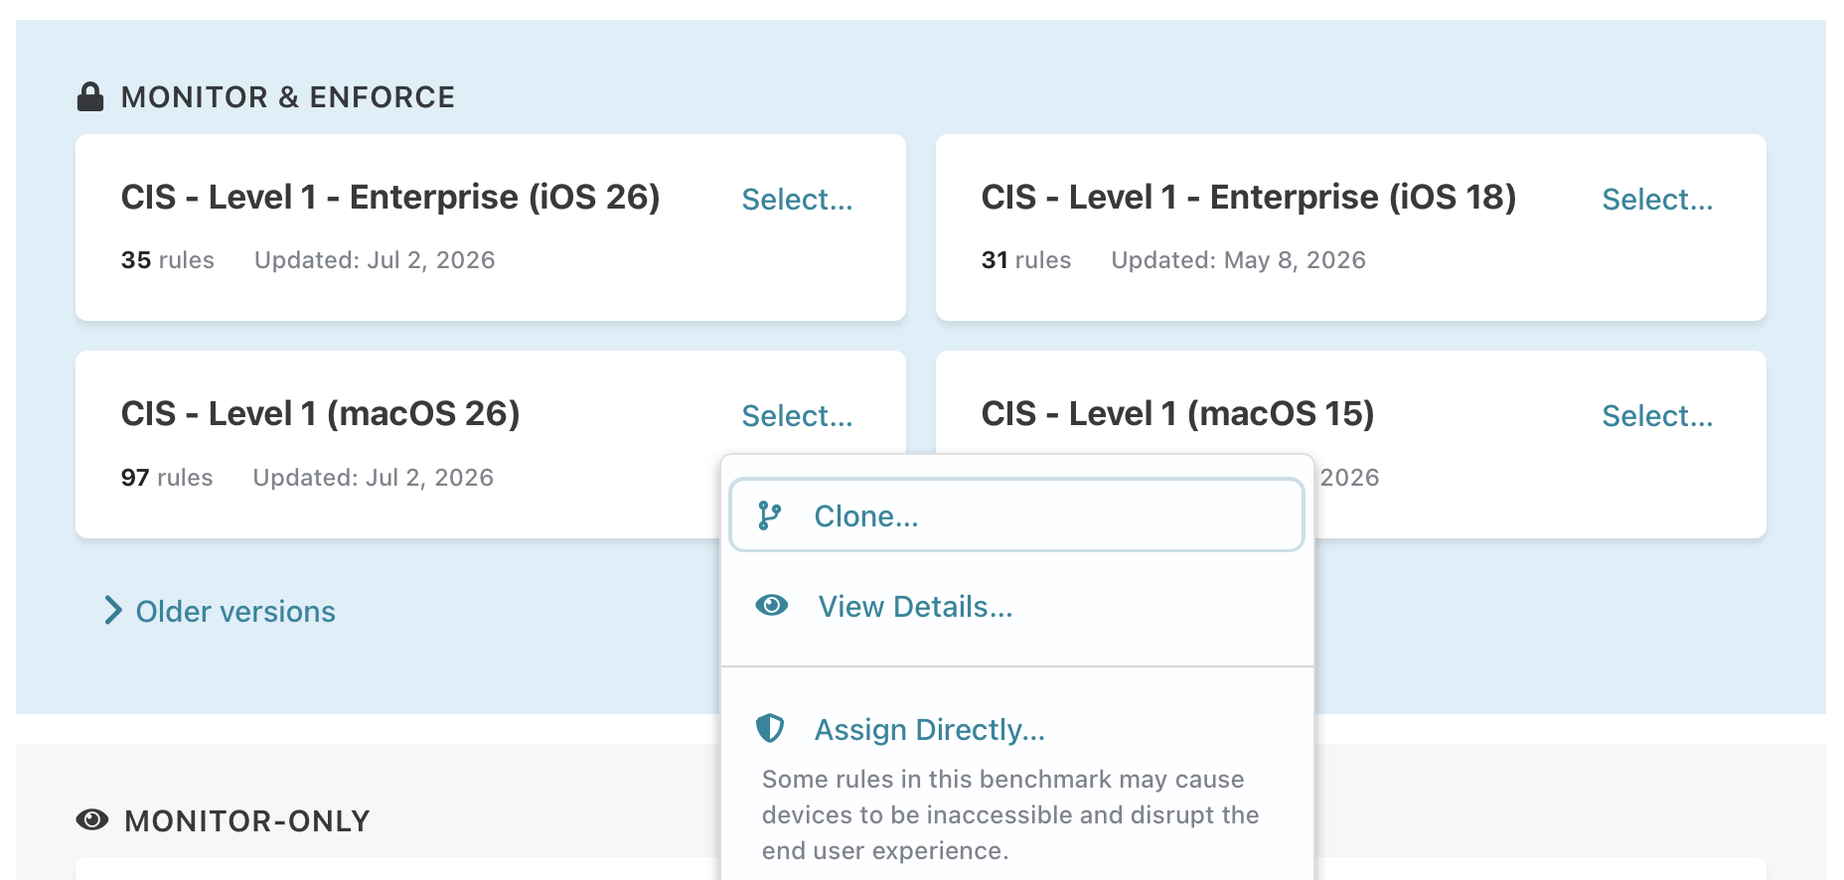Click the CIS - Level 1 - Enterprise (iOS 18) title
This screenshot has height=880, width=1844.
1249,197
